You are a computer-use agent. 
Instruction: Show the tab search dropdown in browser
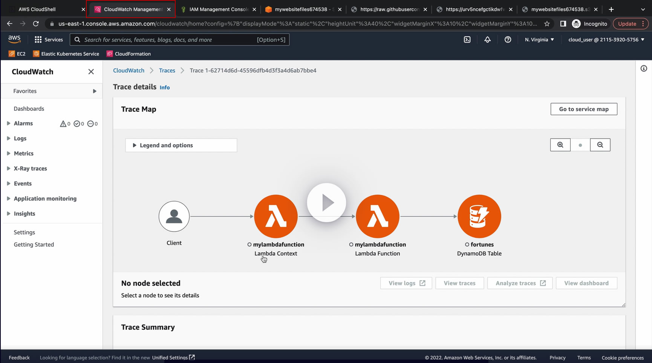click(643, 9)
